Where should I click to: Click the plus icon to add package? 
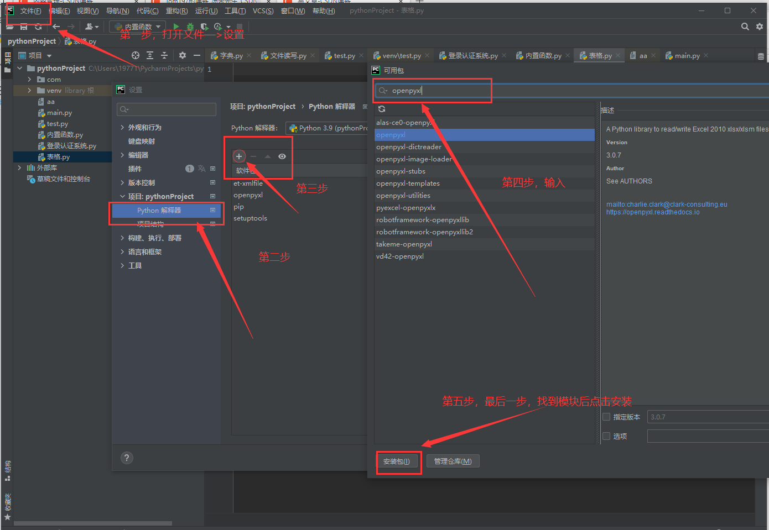(239, 156)
